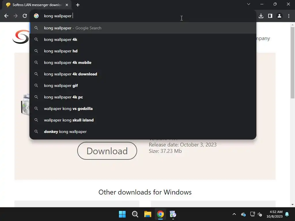Open File Explorer from taskbar
The height and width of the screenshot is (221, 295).
coord(148,214)
